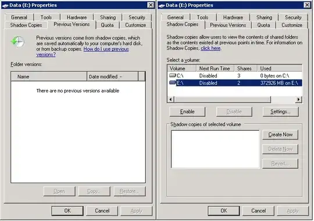The height and width of the screenshot is (221, 314).
Task: Click Disabled next run time for C:\
Action: coord(208,76)
